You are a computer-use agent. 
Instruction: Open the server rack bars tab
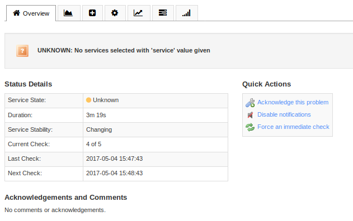coord(163,13)
